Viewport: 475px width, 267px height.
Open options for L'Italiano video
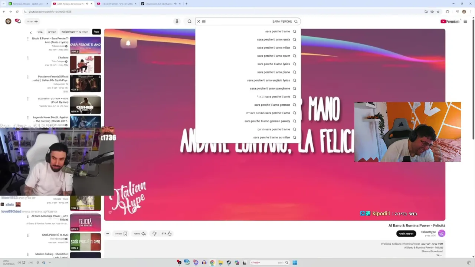tap(28, 58)
